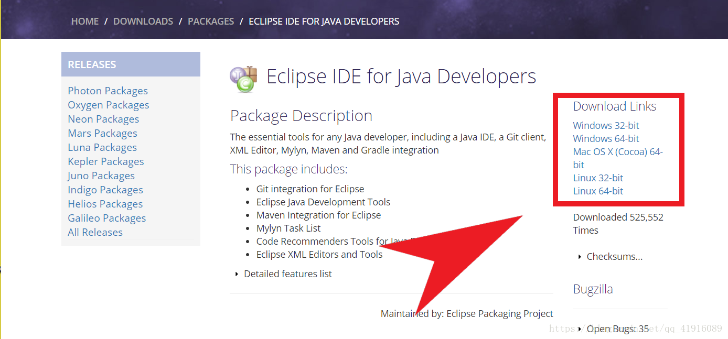This screenshot has width=728, height=339.
Task: Click the Package Description heading
Action: coord(301,116)
